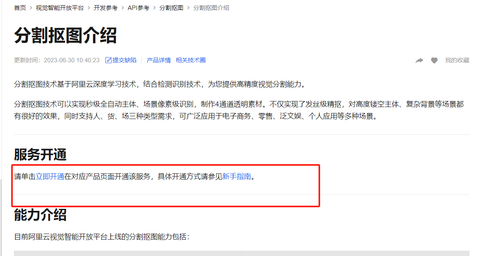Viewport: 481px width, 256px height.
Task: Click the heart favorite icon
Action: pyautogui.click(x=434, y=60)
